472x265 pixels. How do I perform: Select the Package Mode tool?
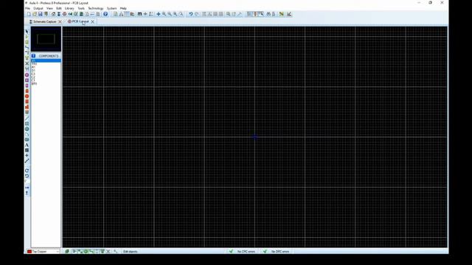[x=27, y=42]
